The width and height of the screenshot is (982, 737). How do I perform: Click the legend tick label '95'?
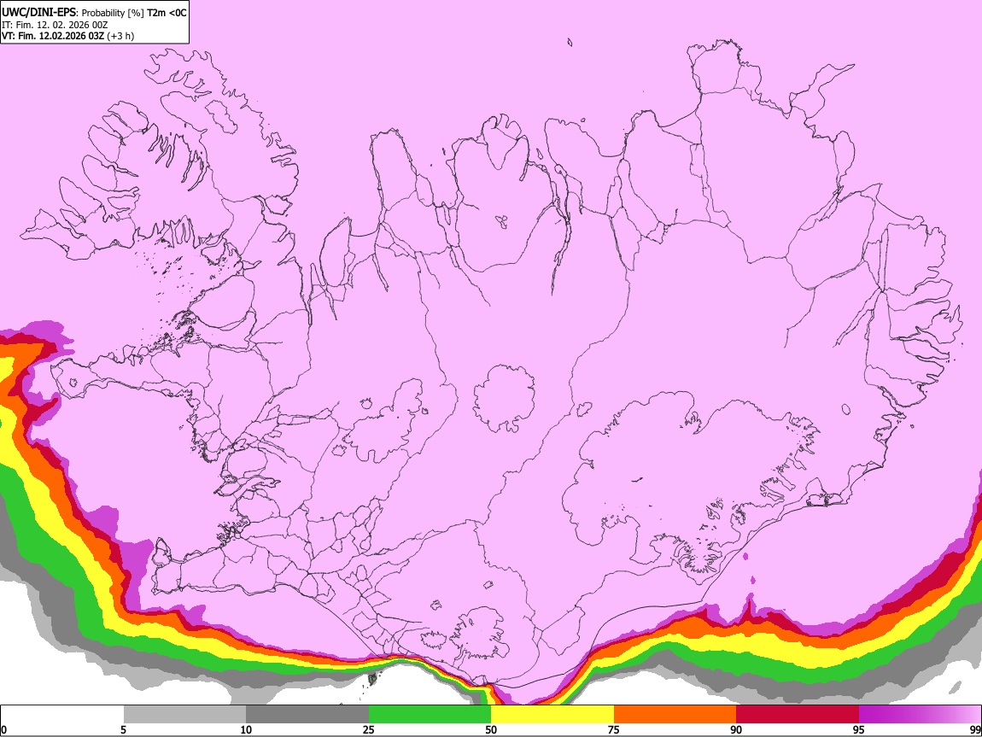coord(859,729)
